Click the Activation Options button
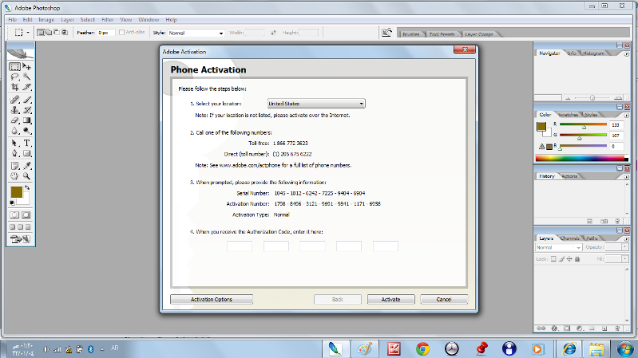 click(x=212, y=299)
